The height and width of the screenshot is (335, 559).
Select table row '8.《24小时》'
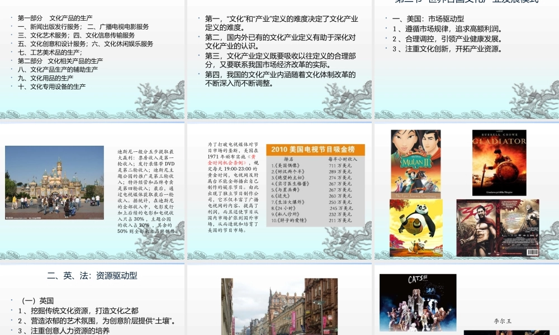(312, 208)
